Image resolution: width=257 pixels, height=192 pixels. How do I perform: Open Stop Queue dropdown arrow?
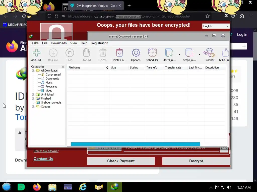pyautogui.click(x=200, y=54)
